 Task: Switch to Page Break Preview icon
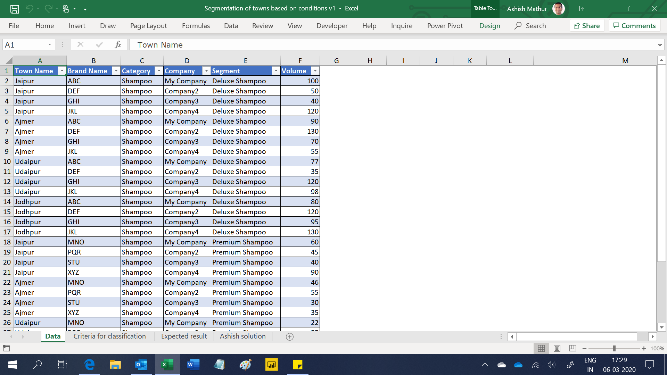(x=573, y=348)
